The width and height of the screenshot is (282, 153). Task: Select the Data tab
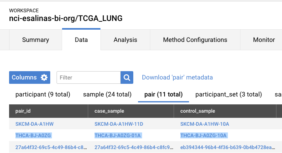(81, 40)
